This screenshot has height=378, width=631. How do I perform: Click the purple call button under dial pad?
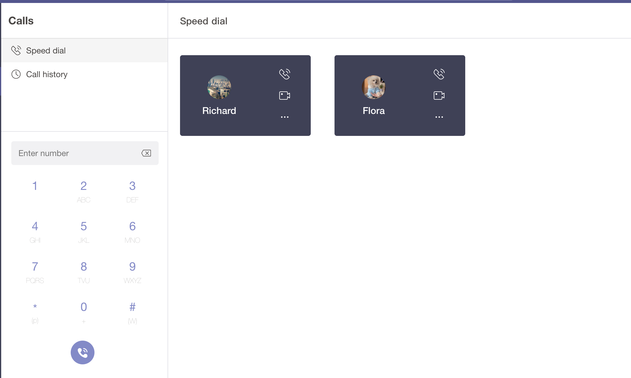[x=83, y=352]
